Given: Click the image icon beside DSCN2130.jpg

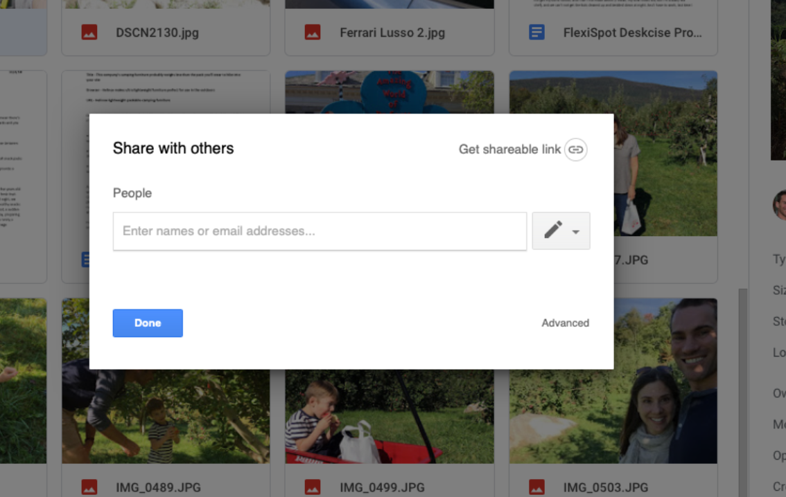Looking at the screenshot, I should coord(89,33).
